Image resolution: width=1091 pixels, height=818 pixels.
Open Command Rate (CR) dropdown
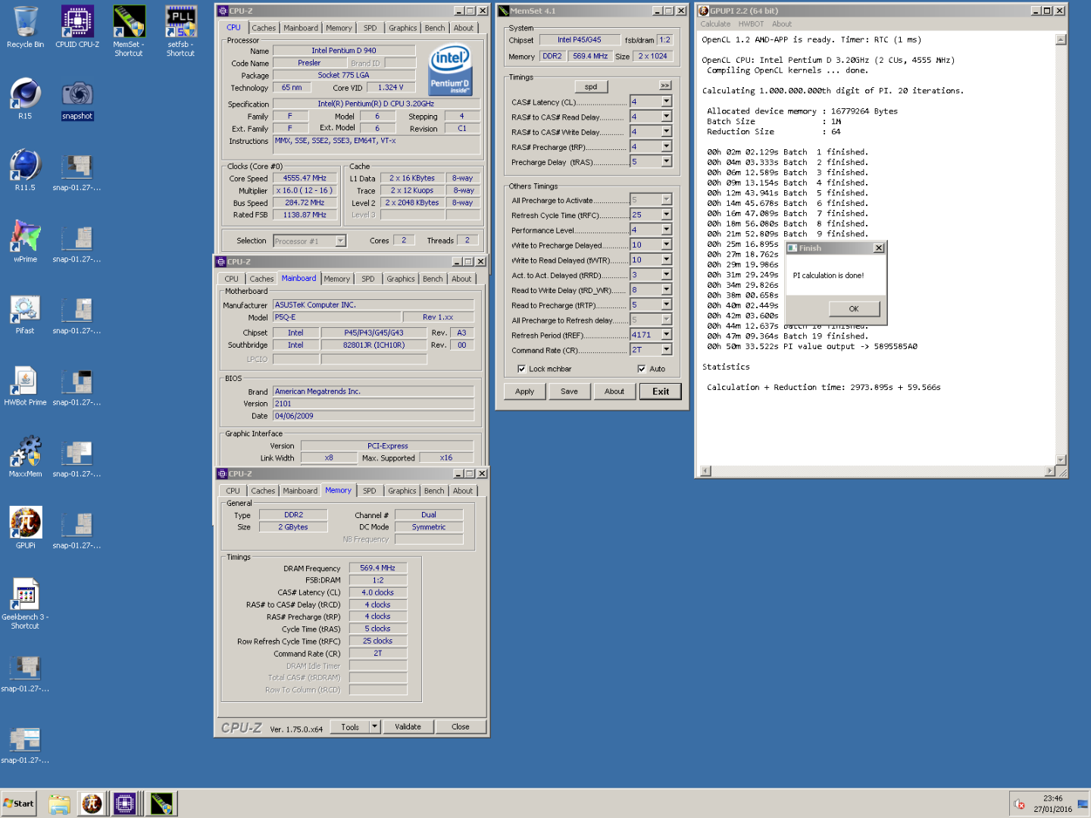[667, 350]
